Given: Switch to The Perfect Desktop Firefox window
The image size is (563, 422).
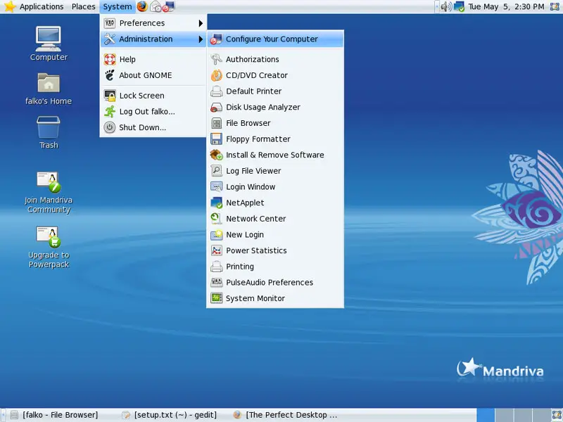Looking at the screenshot, I should tap(286, 415).
